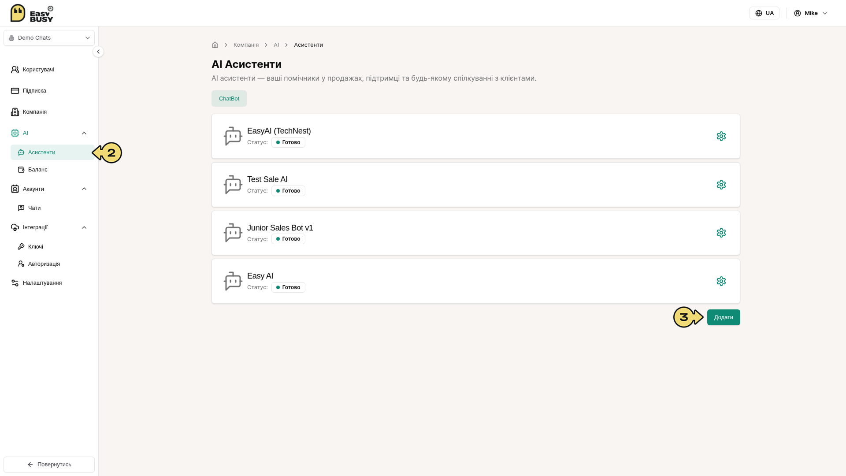Click the Junior Sales Bot v1 name

pos(280,228)
